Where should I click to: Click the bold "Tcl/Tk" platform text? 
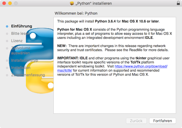click(135, 62)
